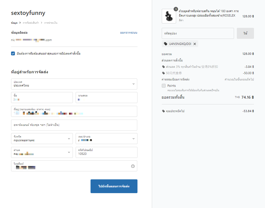
Task: Click the tag icon beside 3% discount line
Action: point(164,67)
